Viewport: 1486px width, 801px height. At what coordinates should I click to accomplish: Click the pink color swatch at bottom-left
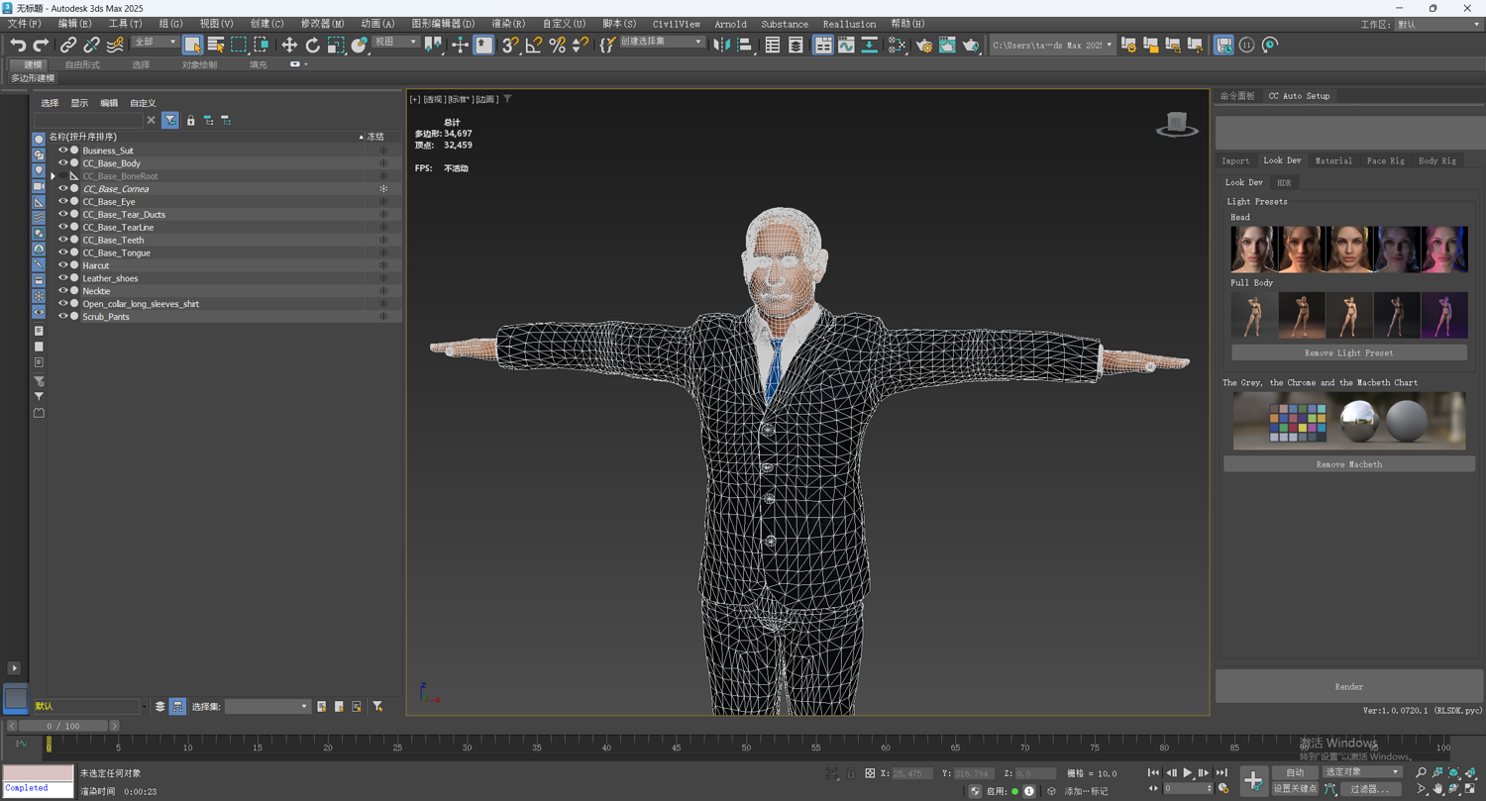pos(38,772)
